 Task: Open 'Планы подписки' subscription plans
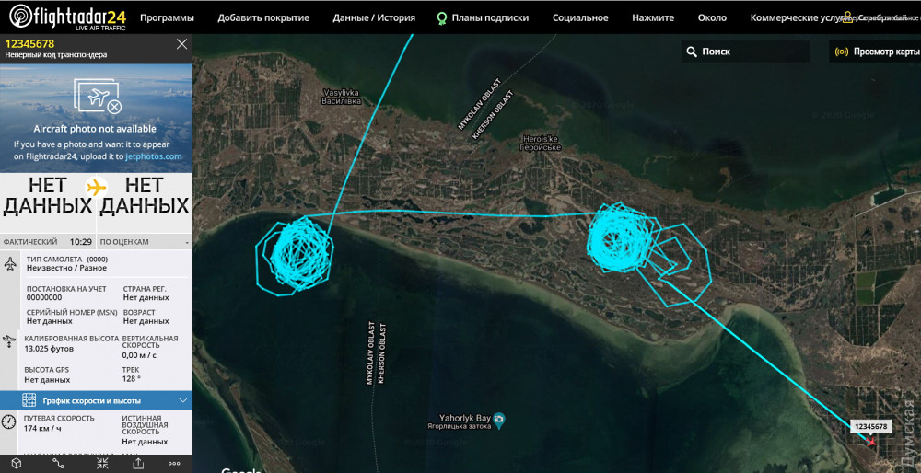pyautogui.click(x=483, y=17)
